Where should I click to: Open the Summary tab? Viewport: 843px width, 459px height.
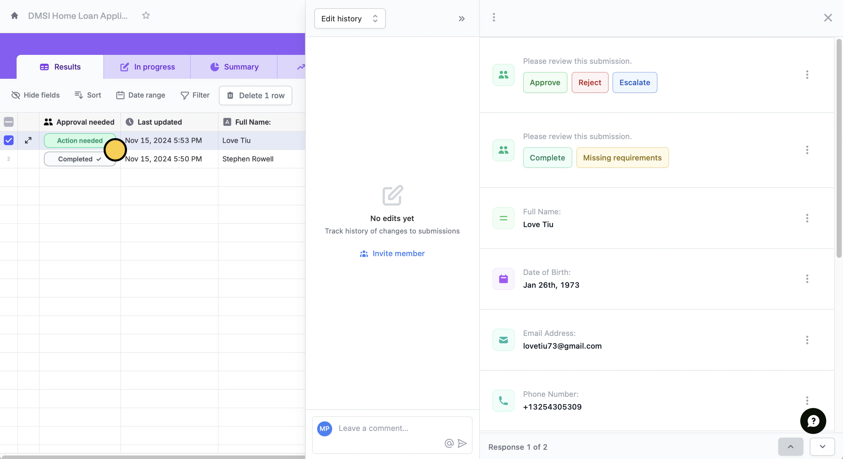[234, 67]
